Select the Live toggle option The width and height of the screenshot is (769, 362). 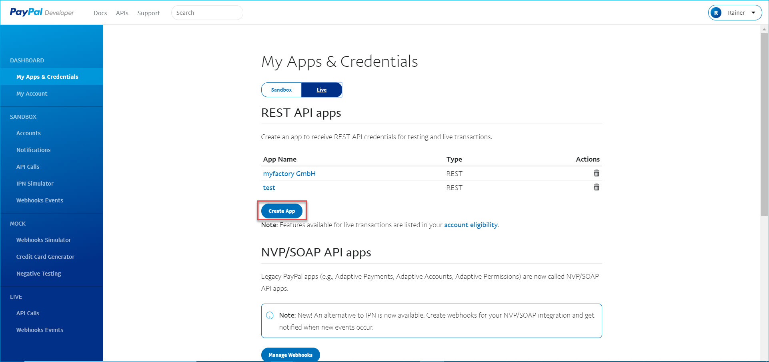(x=321, y=90)
